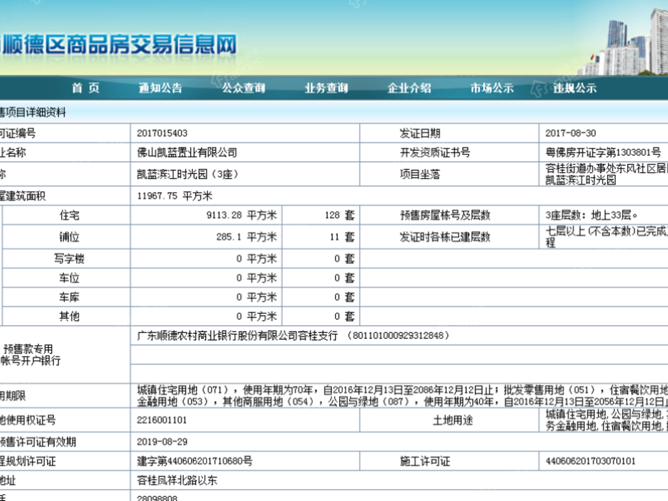Select 0 平方米 in the 车位 row
The image size is (668, 501).
click(256, 278)
